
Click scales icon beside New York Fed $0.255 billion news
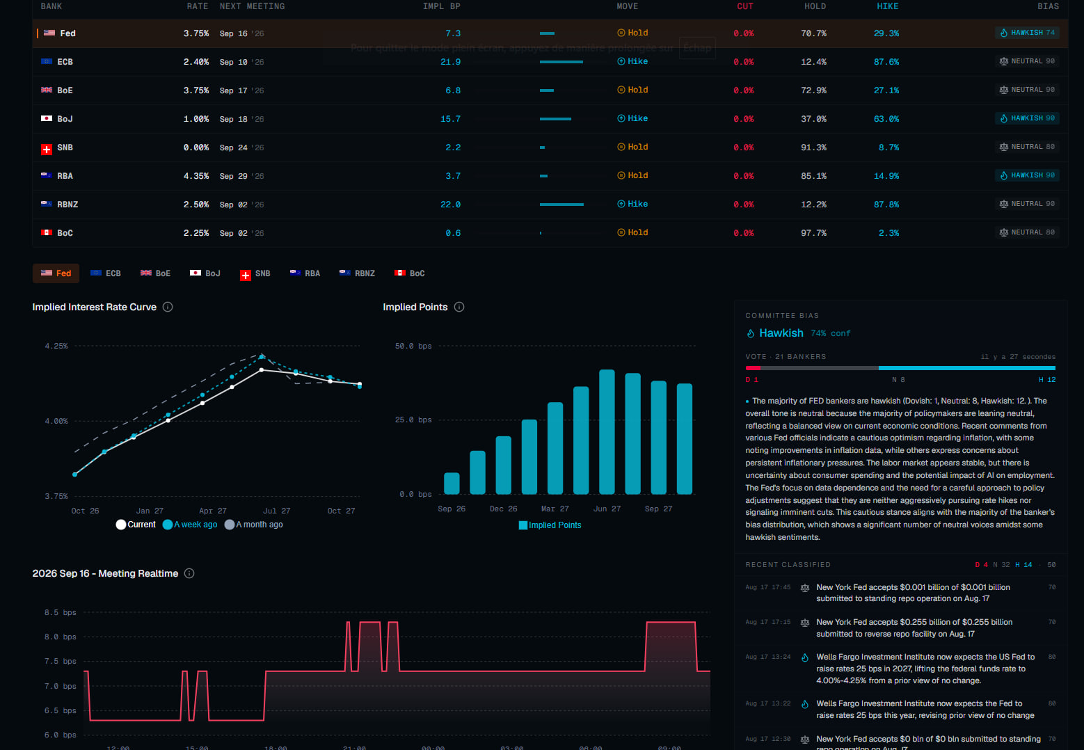805,623
